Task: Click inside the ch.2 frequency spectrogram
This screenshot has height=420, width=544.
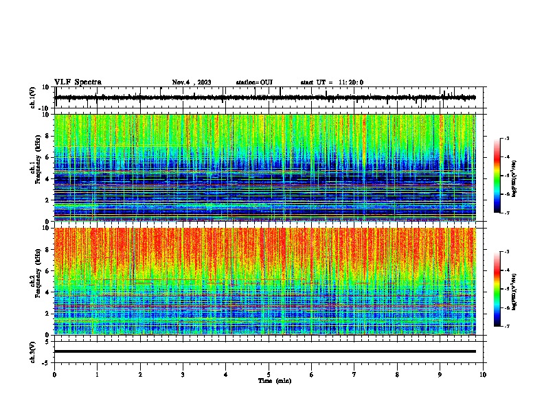Action: tap(265, 281)
